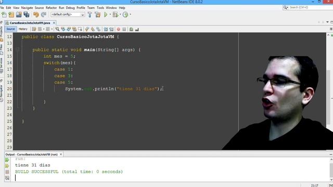
Task: Open the Run menu
Action: 61,8
